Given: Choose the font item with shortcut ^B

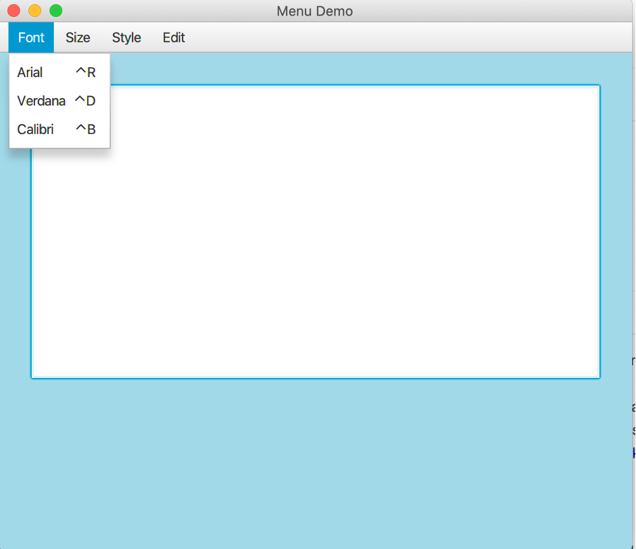Looking at the screenshot, I should 85,129.
